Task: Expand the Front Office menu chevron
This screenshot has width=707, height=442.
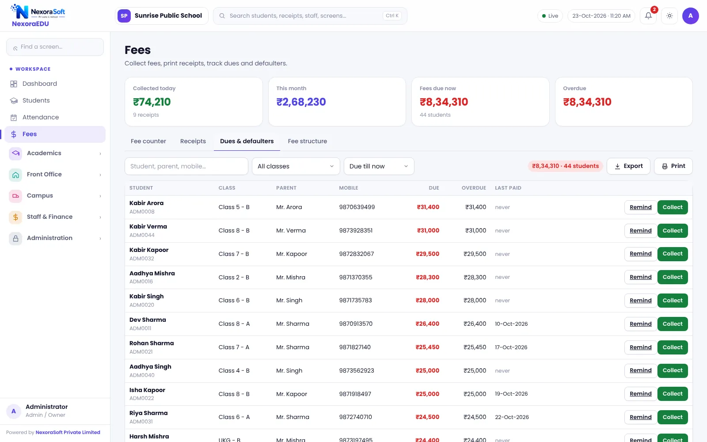Action: (100, 175)
